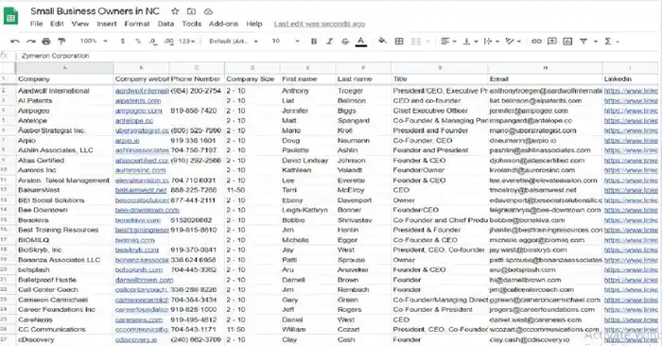Image resolution: width=662 pixels, height=346 pixels.
Task: Open the Default font dropdown
Action: [234, 42]
